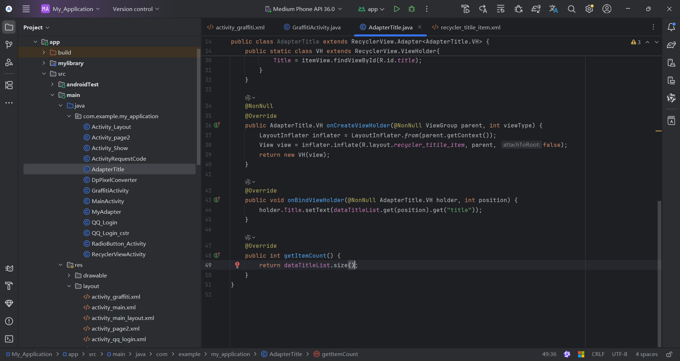The width and height of the screenshot is (680, 361).
Task: Open the Medium Phone API 36.0 device dropdown
Action: [x=304, y=9]
